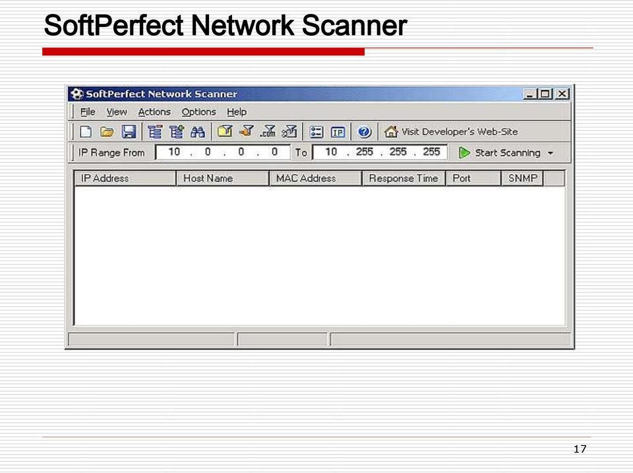This screenshot has width=633, height=473.
Task: Open help with the question mark icon
Action: tap(364, 132)
